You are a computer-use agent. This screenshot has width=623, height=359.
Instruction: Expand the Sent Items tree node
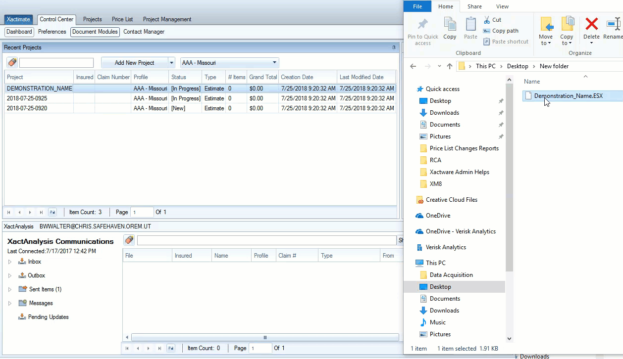click(x=9, y=289)
